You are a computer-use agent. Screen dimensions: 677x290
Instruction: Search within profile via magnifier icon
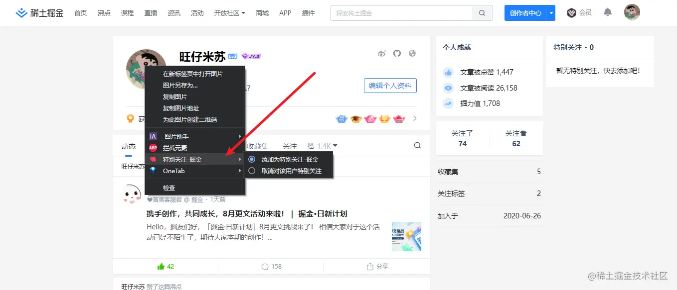[x=417, y=145]
